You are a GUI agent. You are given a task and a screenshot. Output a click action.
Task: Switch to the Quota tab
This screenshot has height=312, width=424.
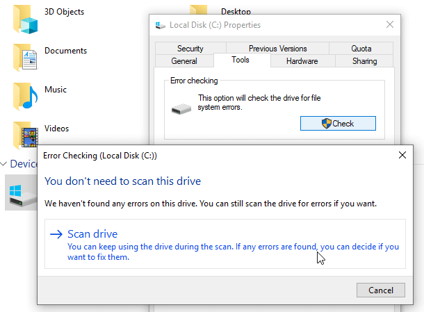361,49
